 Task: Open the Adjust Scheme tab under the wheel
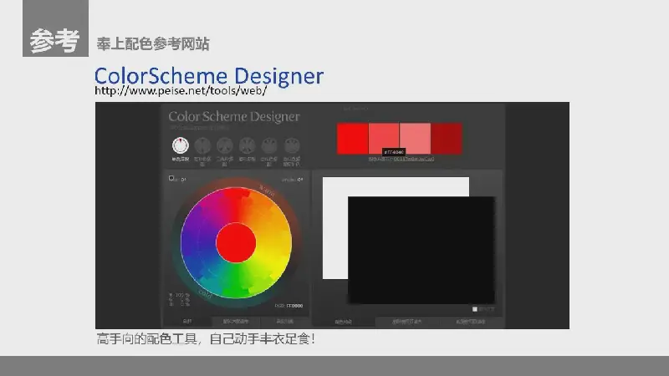click(x=236, y=322)
